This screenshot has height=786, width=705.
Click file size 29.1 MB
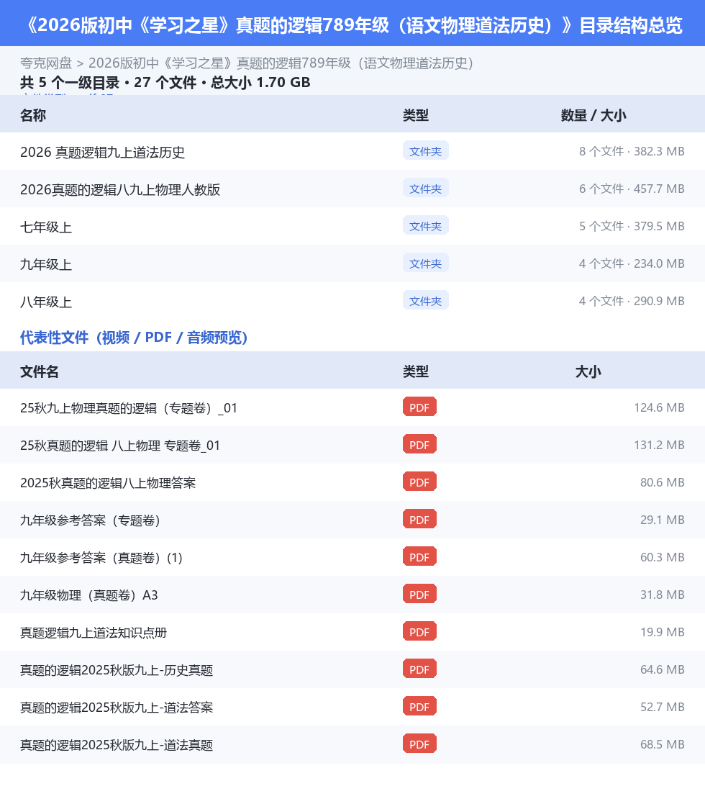[662, 520]
